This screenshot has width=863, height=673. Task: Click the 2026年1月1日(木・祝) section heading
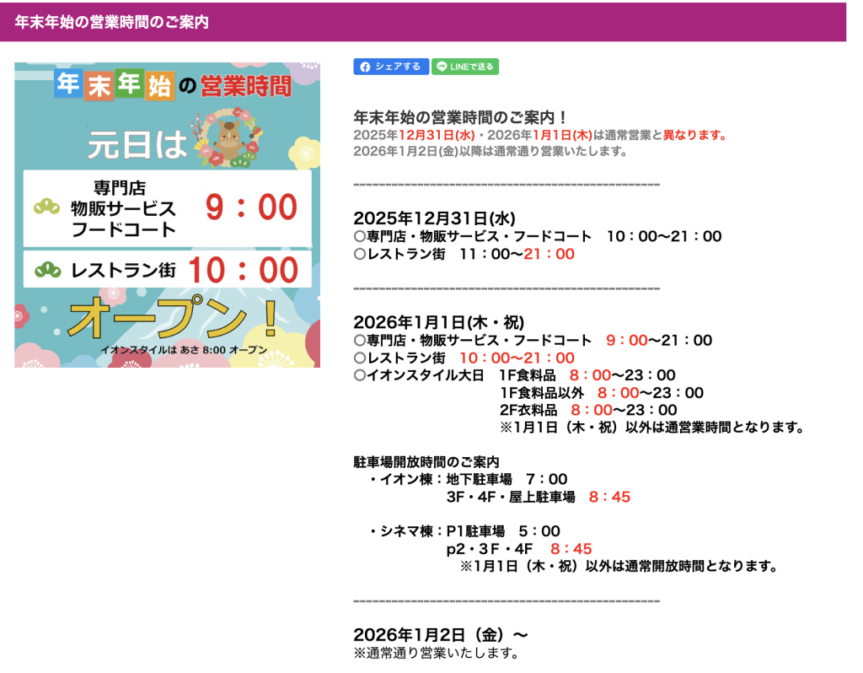click(438, 322)
